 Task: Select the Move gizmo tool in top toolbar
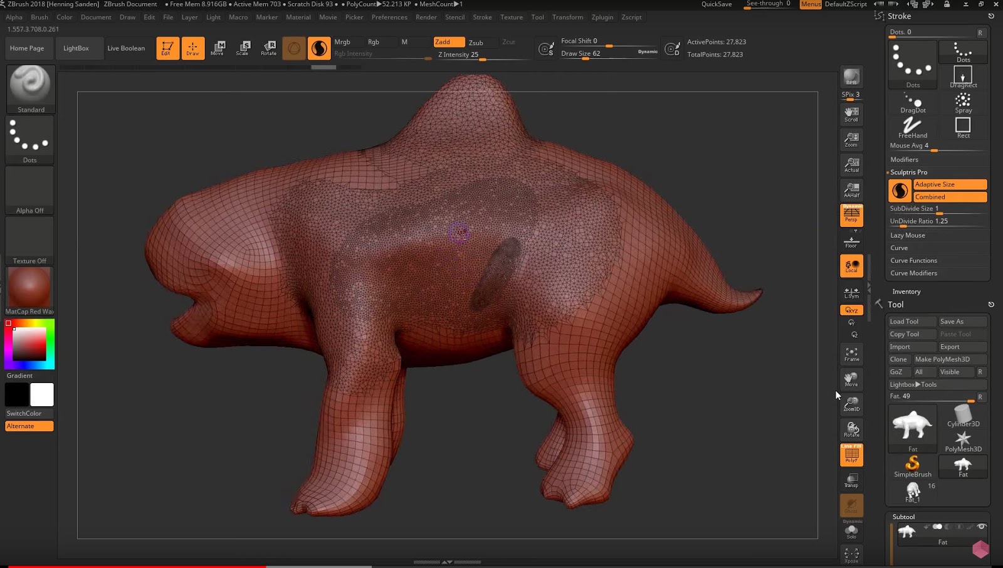click(x=218, y=48)
